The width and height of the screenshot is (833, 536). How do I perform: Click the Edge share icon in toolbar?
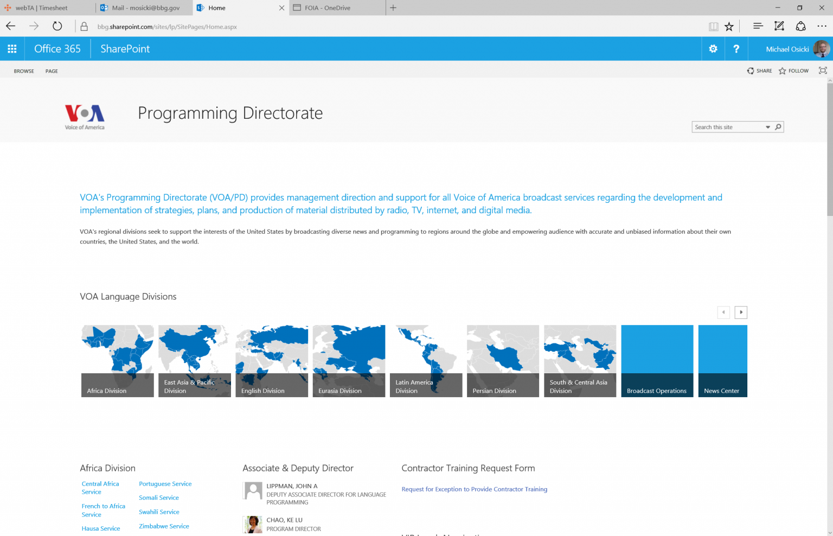pos(800,26)
